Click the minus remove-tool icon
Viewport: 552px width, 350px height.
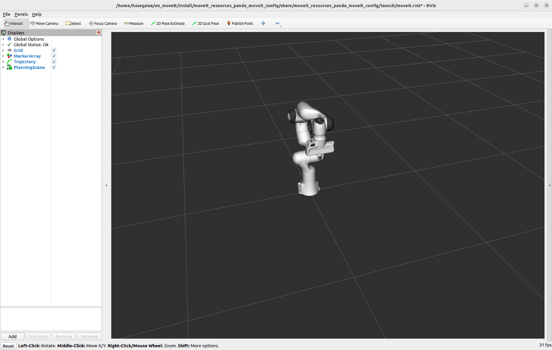278,23
